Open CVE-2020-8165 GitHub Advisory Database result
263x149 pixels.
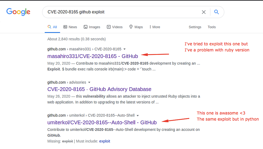click(x=99, y=89)
